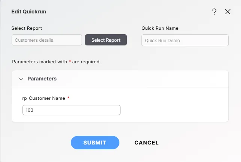
Task: Close the Edit Quickrun dialog
Action: pos(228,12)
